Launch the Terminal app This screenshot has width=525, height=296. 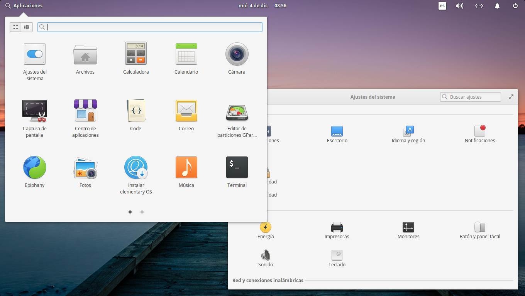pos(237,172)
